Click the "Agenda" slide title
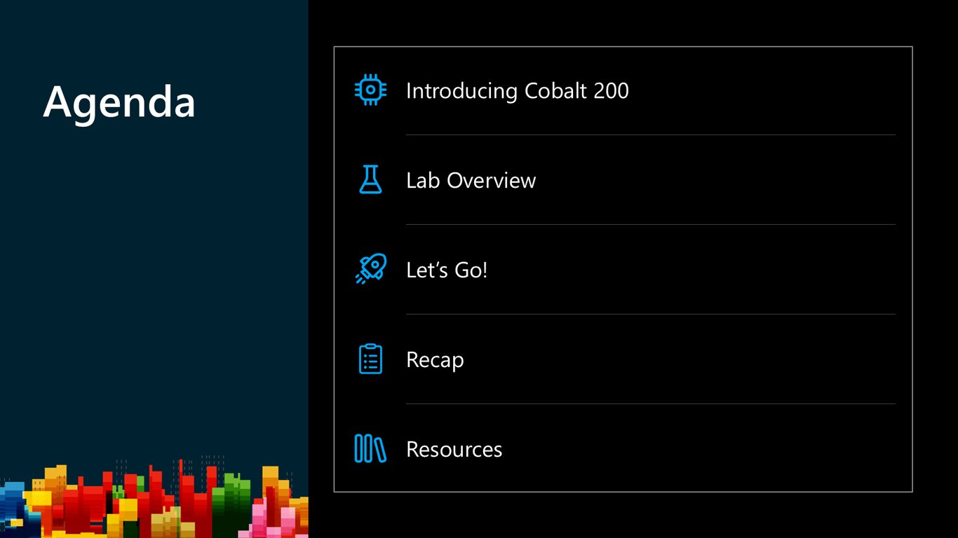Screen dimensions: 958x538 coord(119,101)
